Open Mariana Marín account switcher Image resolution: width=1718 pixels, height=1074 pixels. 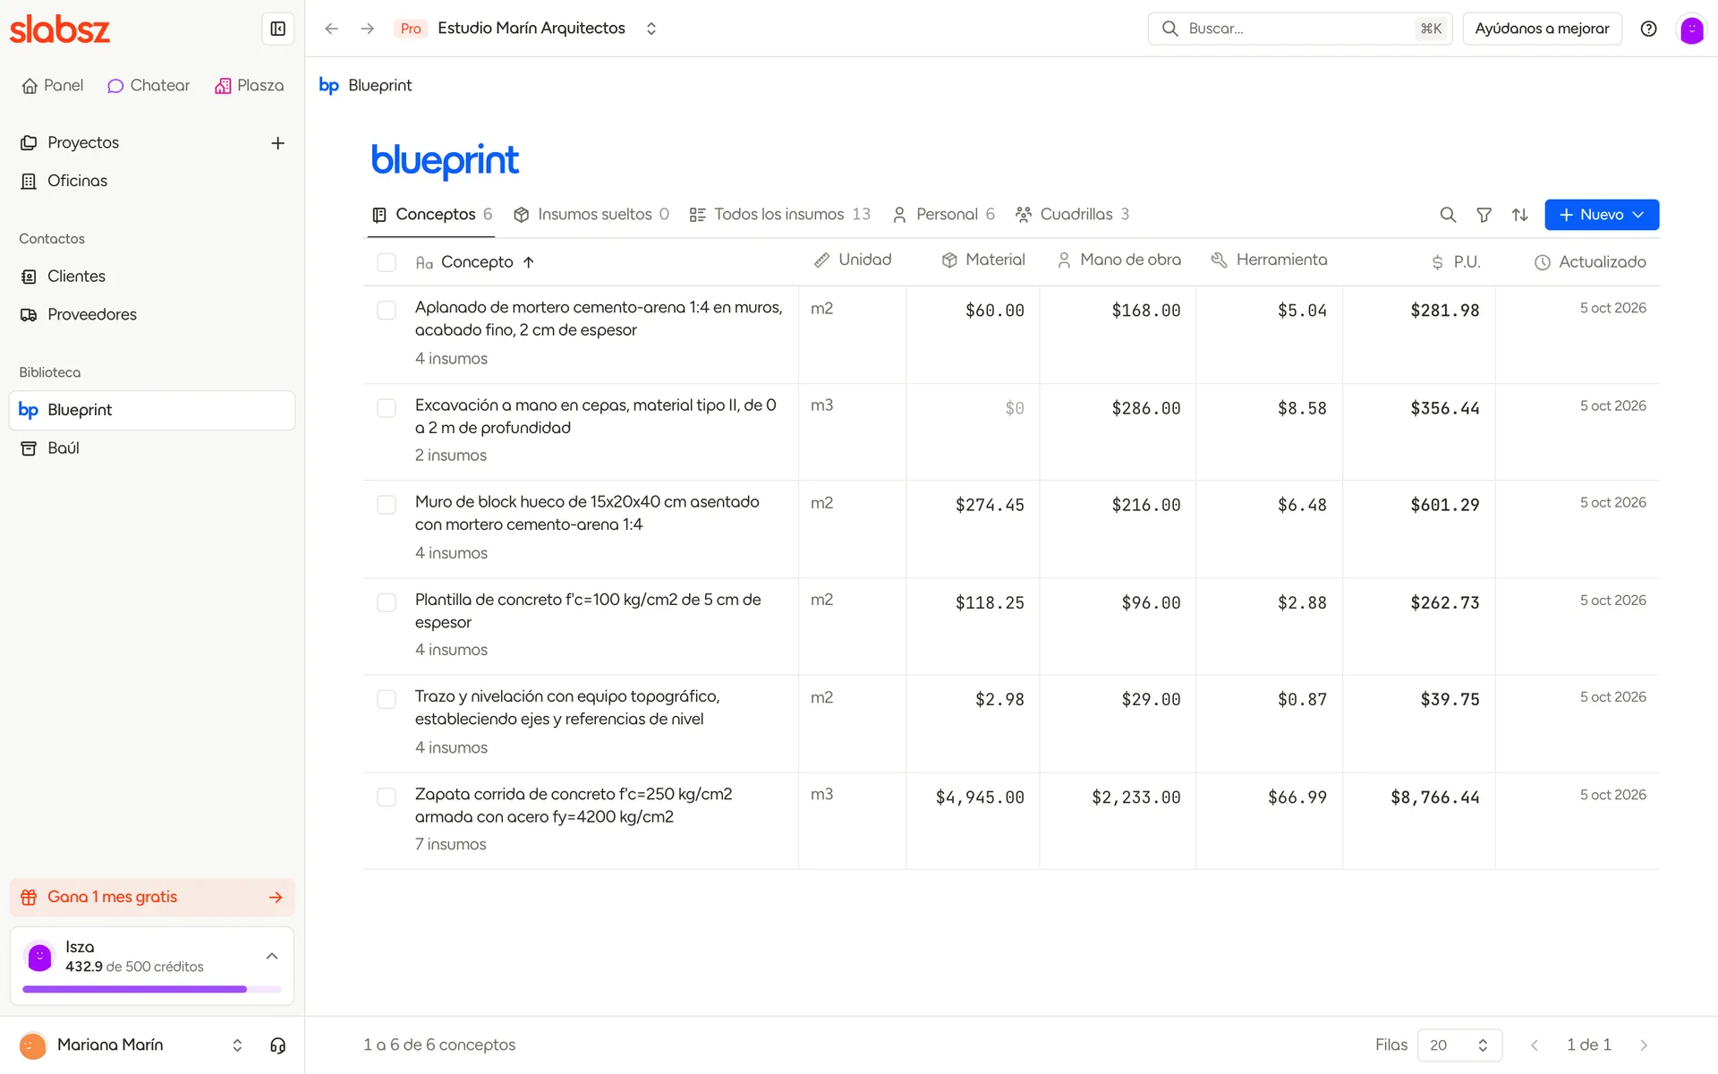(x=132, y=1045)
